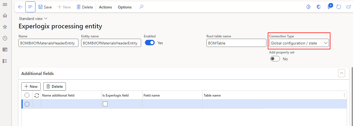Image resolution: width=353 pixels, height=126 pixels.
Task: Refresh the page
Action: (339, 7)
